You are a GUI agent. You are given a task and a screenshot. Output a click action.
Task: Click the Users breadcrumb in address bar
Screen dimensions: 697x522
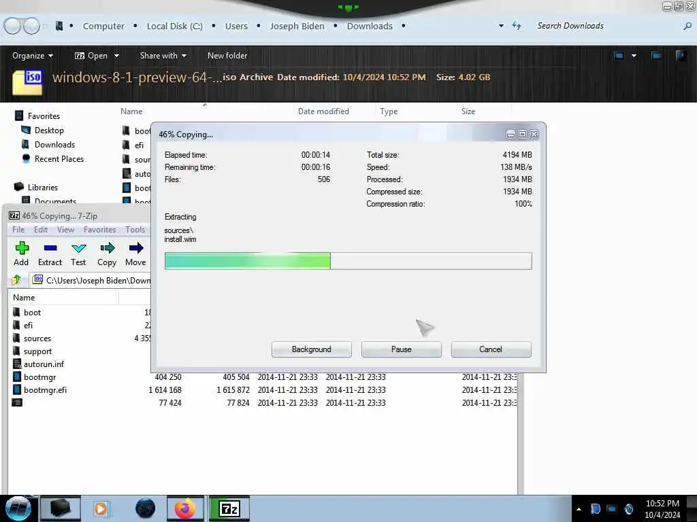pos(236,27)
